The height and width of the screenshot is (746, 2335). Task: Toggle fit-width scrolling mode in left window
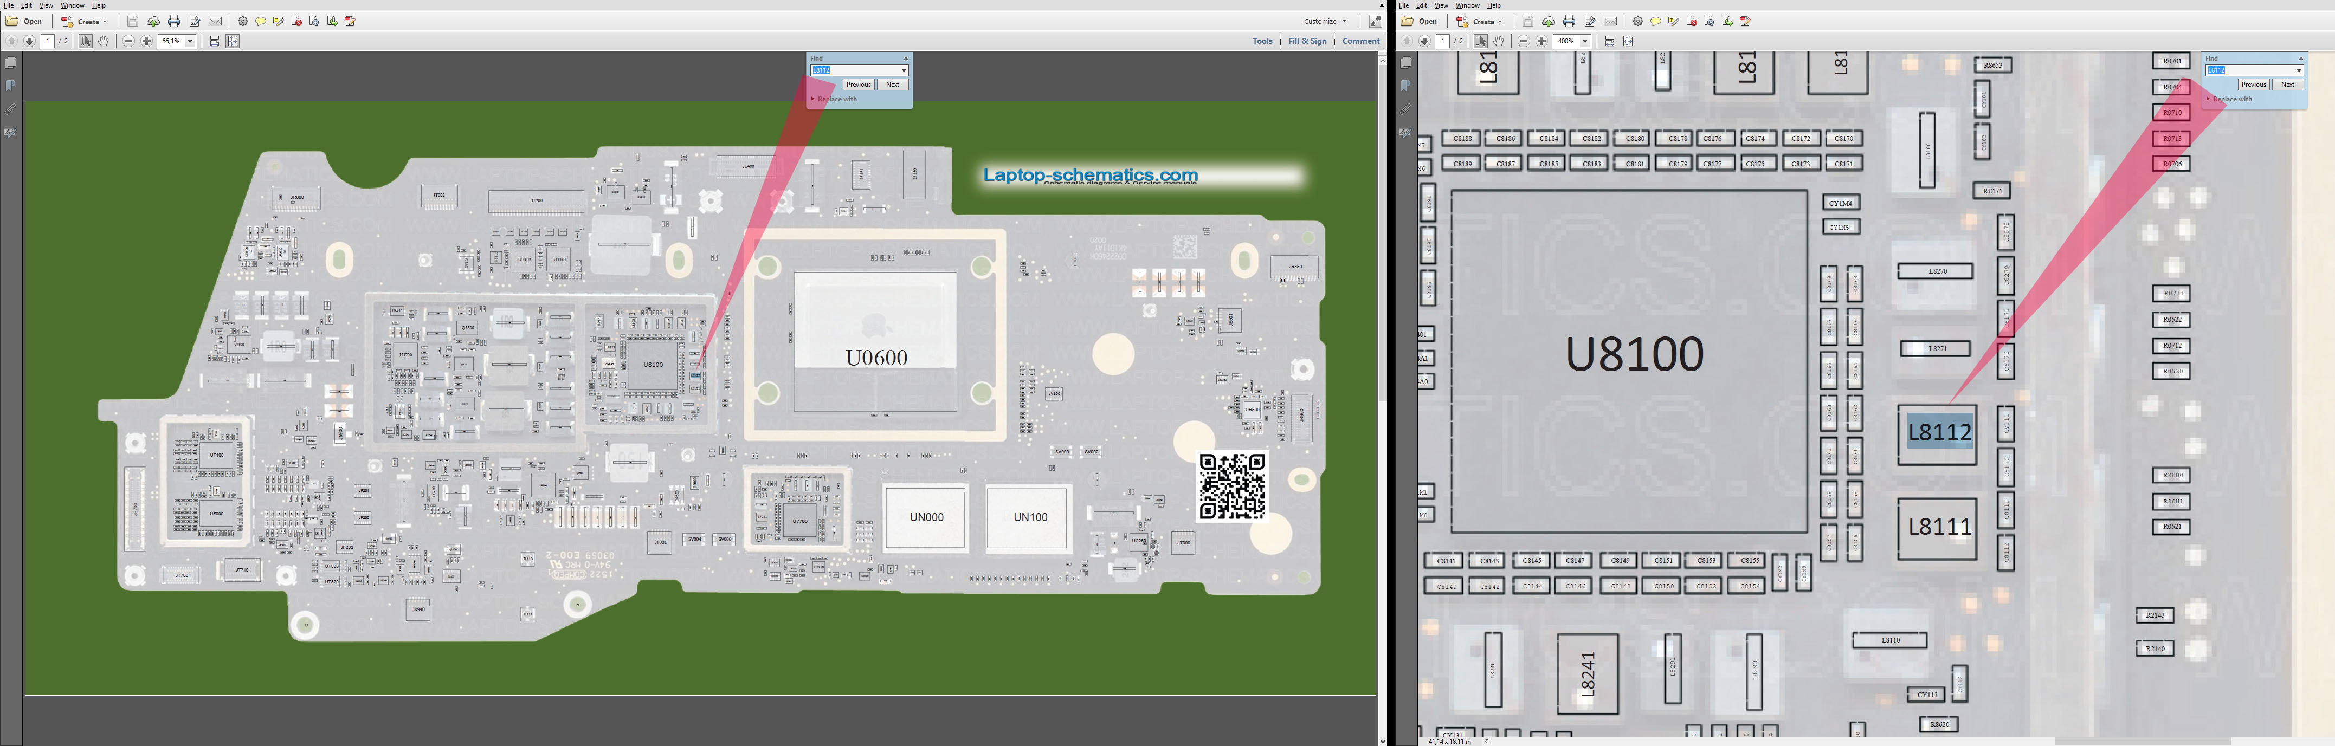(215, 41)
